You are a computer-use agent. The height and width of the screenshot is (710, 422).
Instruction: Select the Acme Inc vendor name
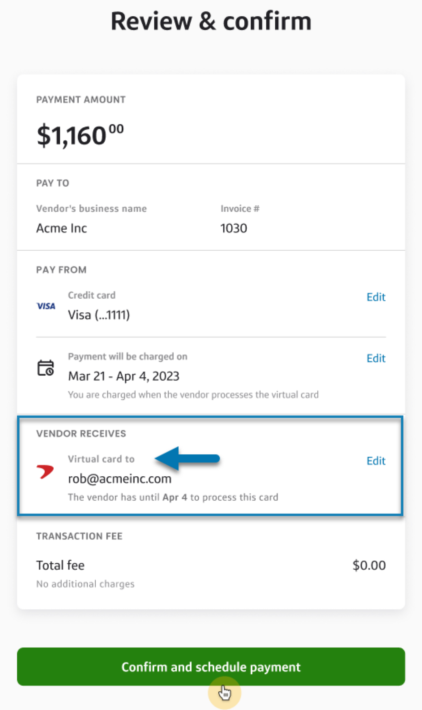[x=62, y=228]
